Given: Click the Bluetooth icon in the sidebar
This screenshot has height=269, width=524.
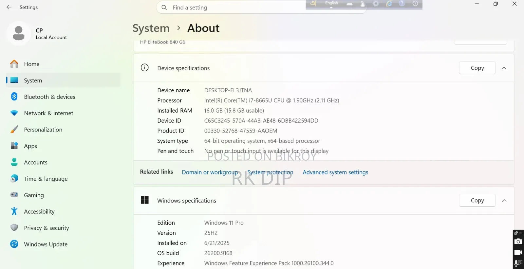Looking at the screenshot, I should 14,97.
